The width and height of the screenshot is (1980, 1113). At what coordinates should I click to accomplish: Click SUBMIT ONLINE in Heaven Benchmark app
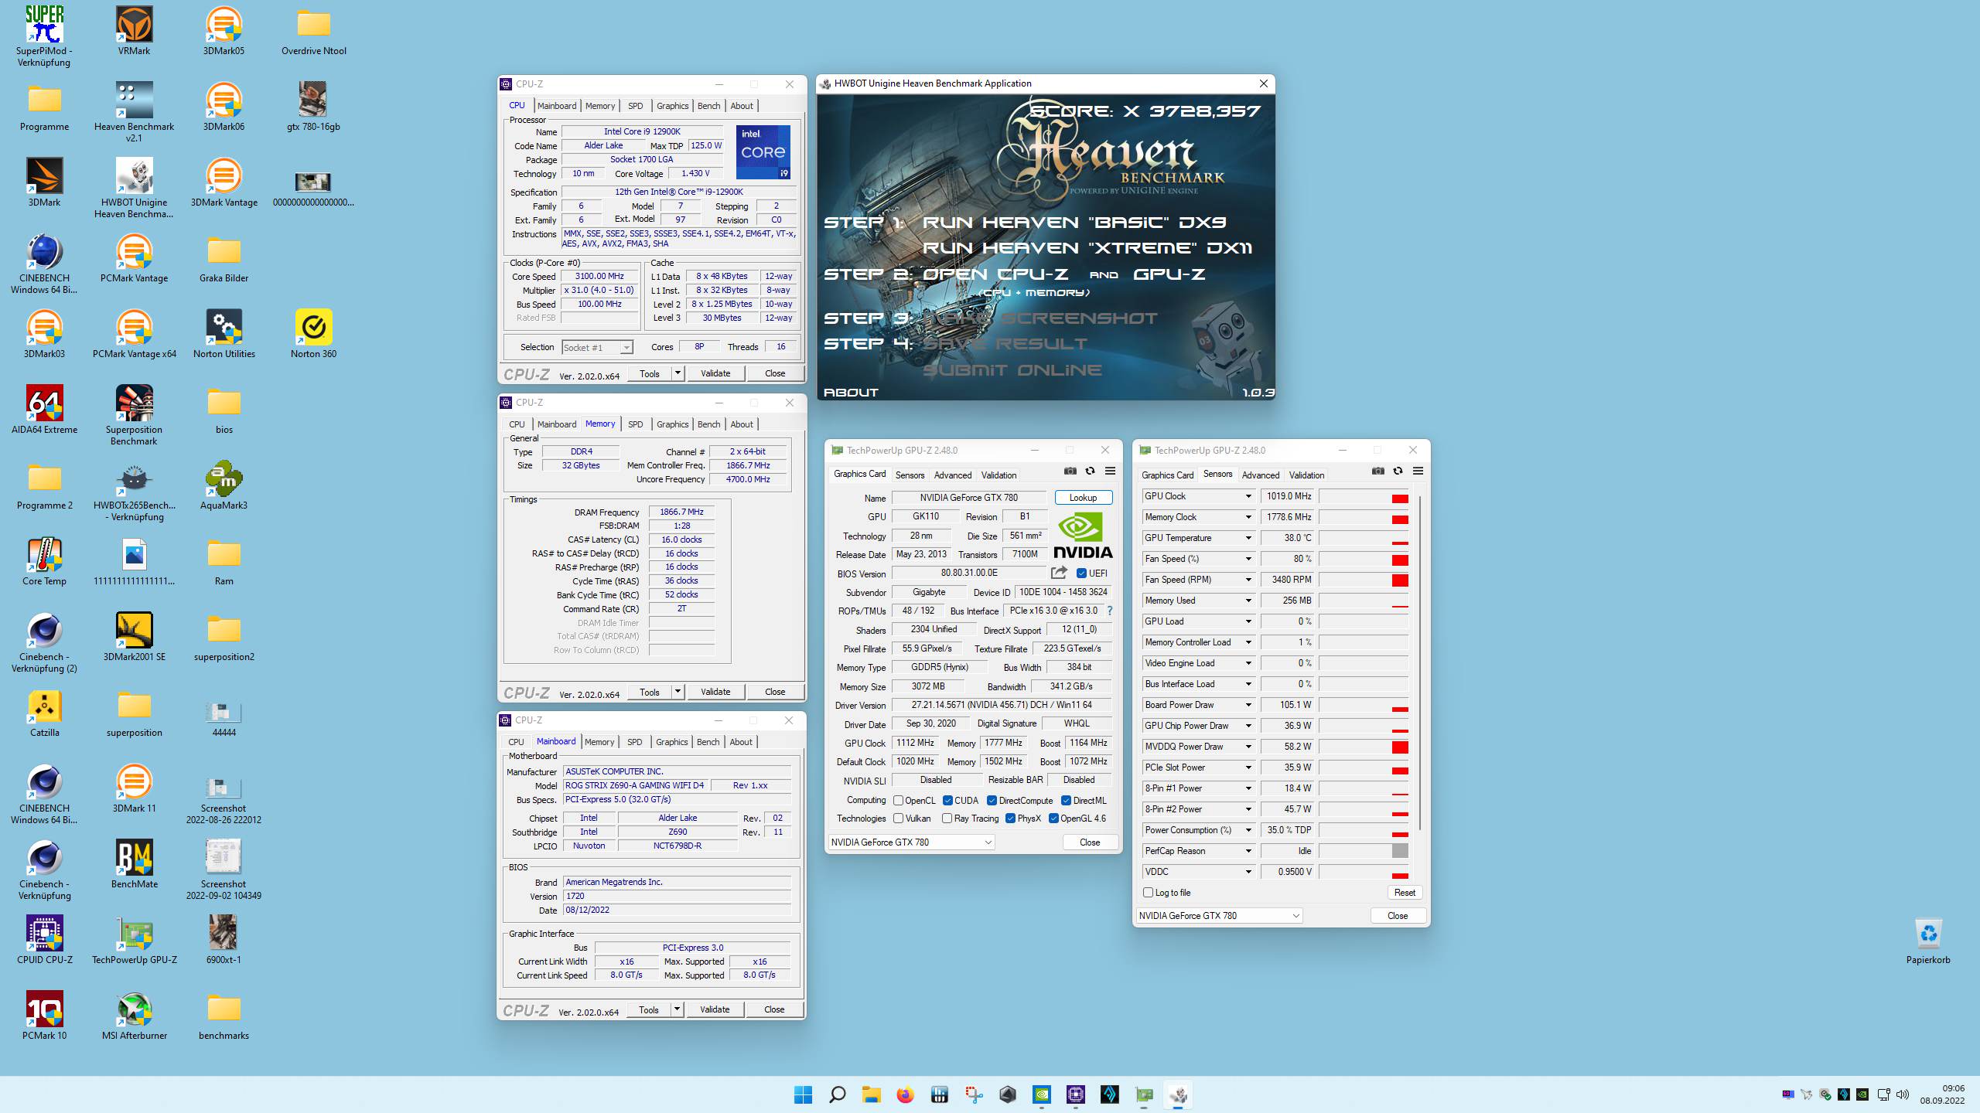pos(1012,370)
